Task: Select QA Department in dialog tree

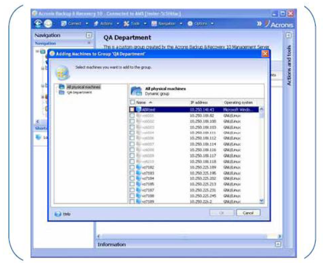Action: point(79,92)
